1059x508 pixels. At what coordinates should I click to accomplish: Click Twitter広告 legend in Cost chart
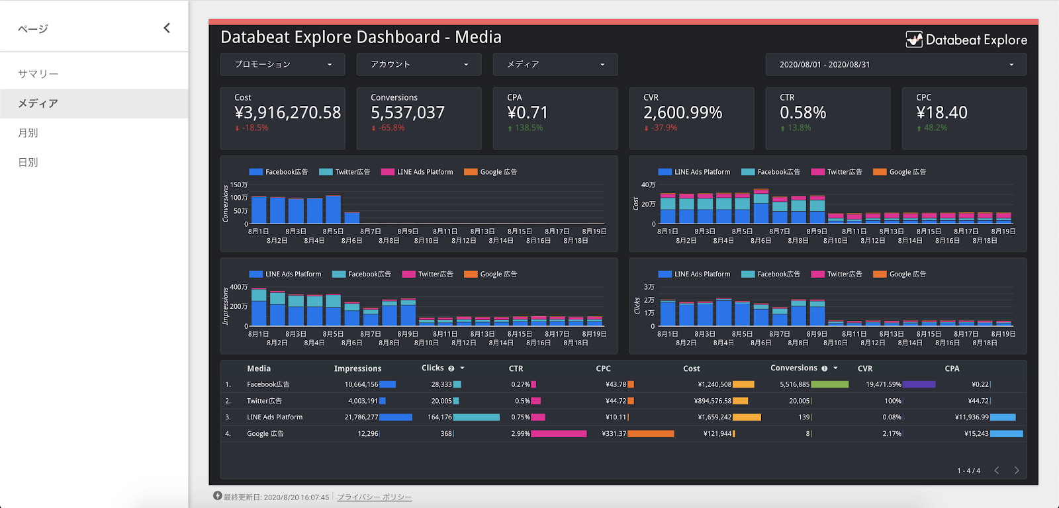tap(837, 172)
